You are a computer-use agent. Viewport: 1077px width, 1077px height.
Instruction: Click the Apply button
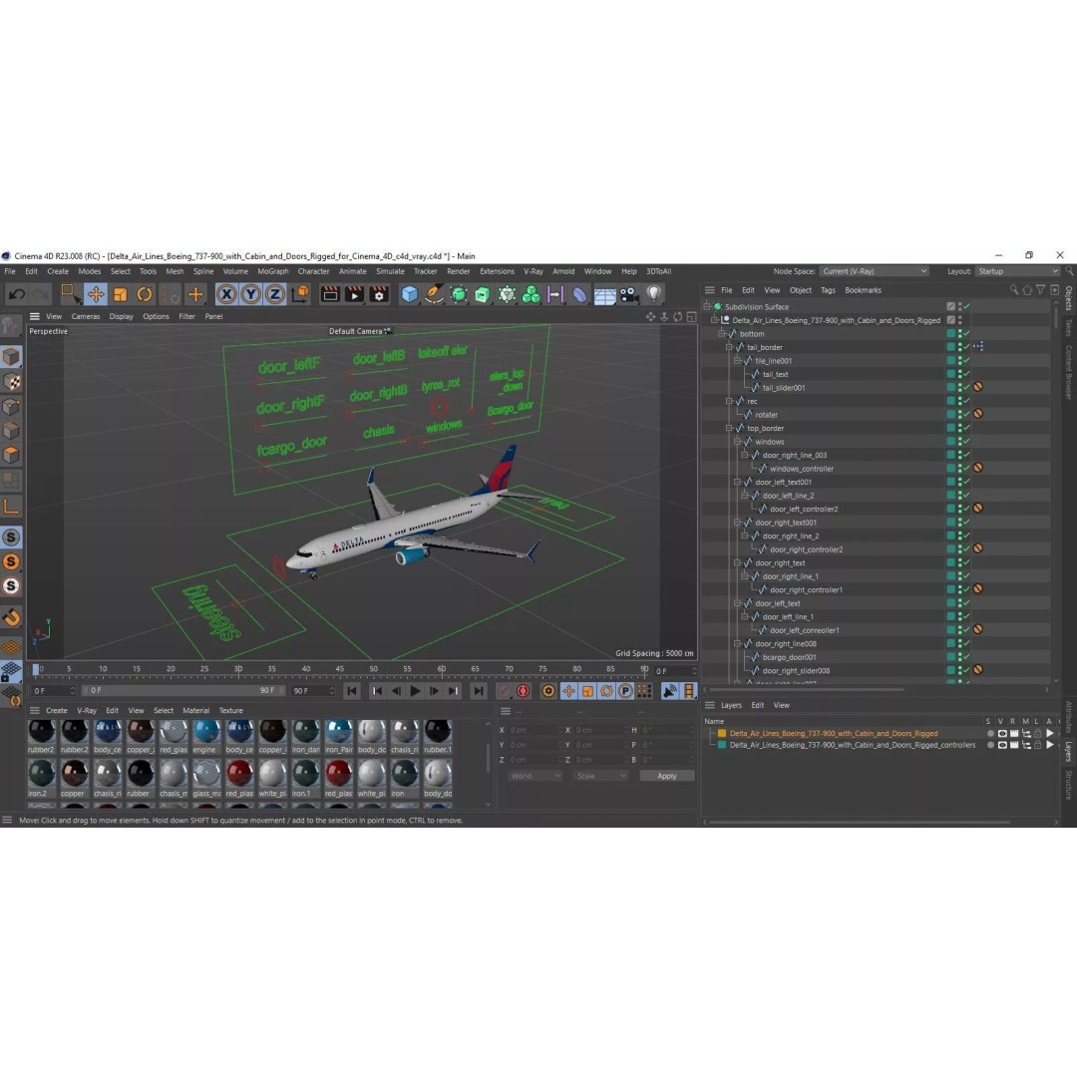point(666,776)
